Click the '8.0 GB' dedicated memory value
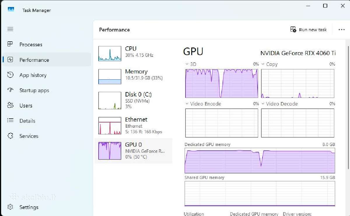This screenshot has width=350, height=216. coord(329,145)
